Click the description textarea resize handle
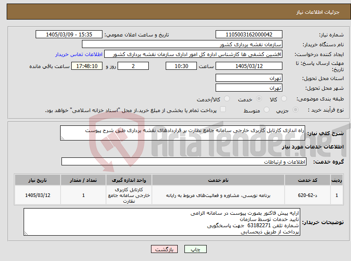 pyautogui.click(x=62, y=138)
